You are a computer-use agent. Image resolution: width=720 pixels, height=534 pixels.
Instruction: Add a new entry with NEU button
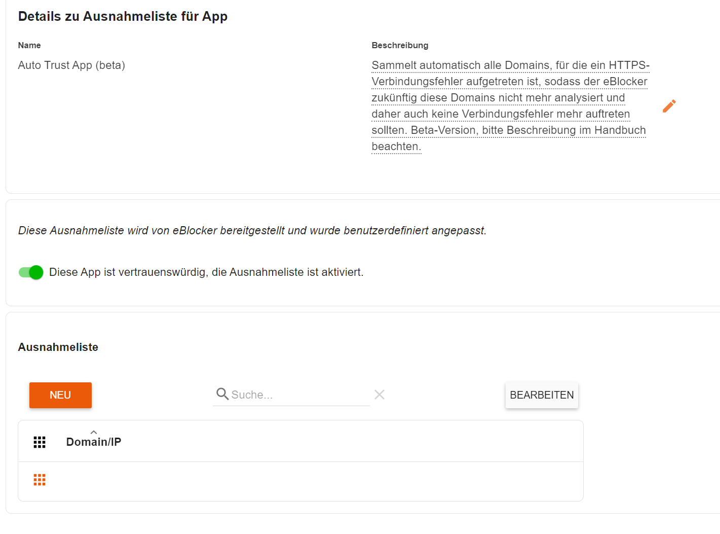[60, 395]
